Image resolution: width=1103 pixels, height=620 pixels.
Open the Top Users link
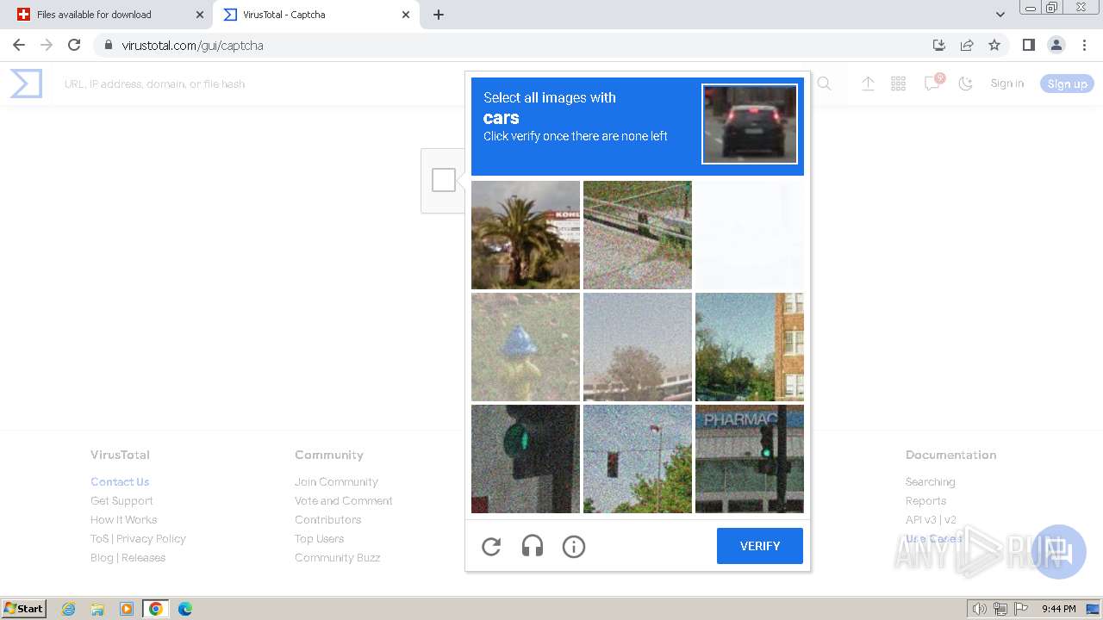[x=319, y=538]
